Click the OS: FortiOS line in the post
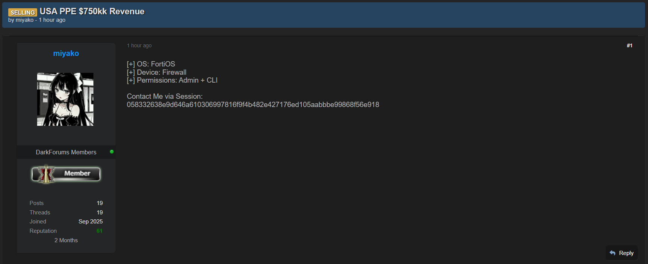The width and height of the screenshot is (648, 264). point(151,64)
